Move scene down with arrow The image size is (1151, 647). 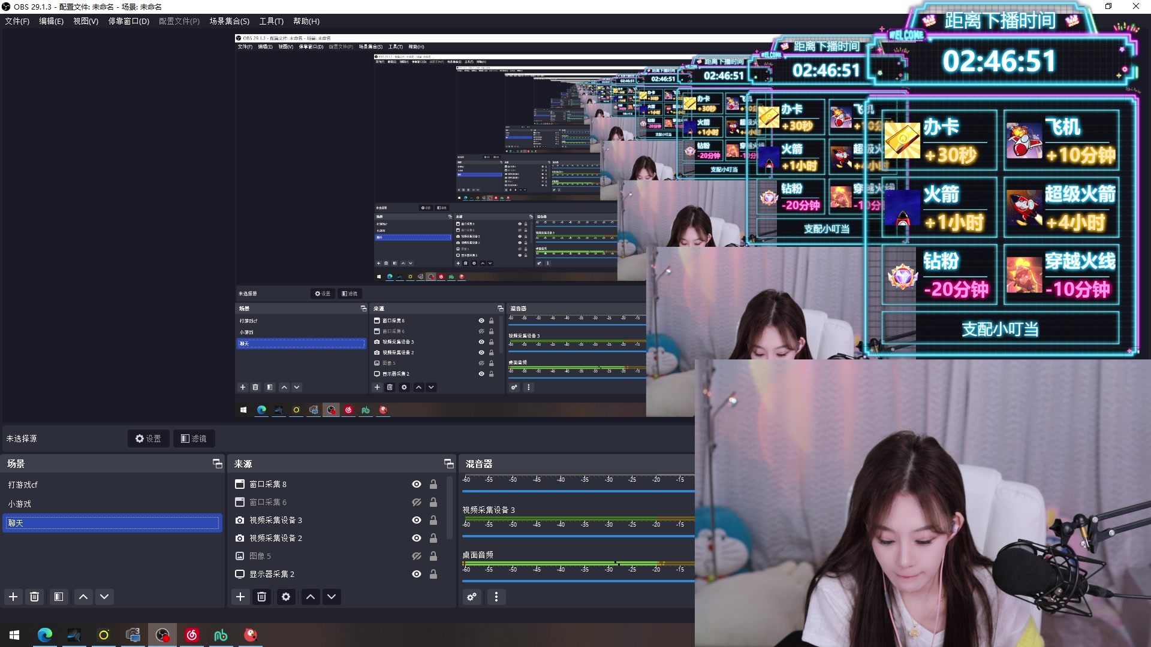pos(104,597)
